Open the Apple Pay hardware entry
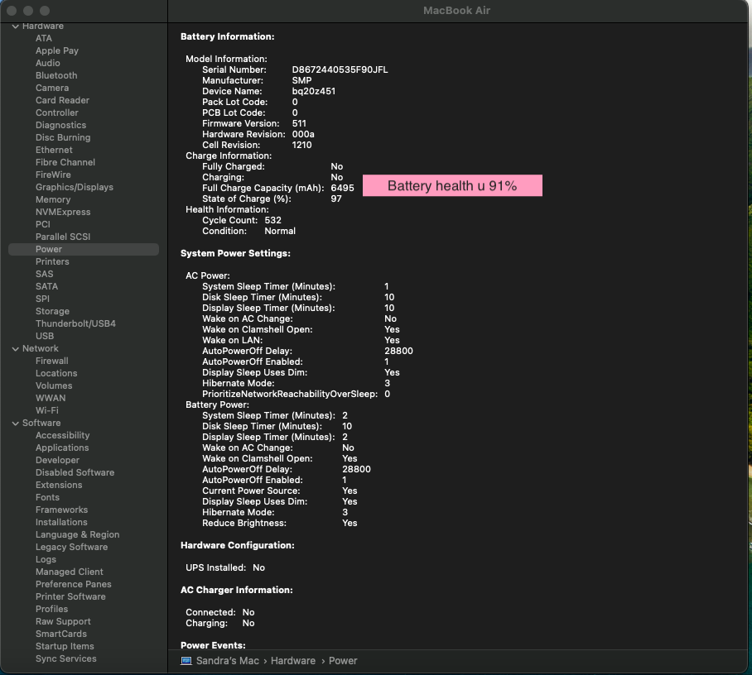 click(57, 50)
